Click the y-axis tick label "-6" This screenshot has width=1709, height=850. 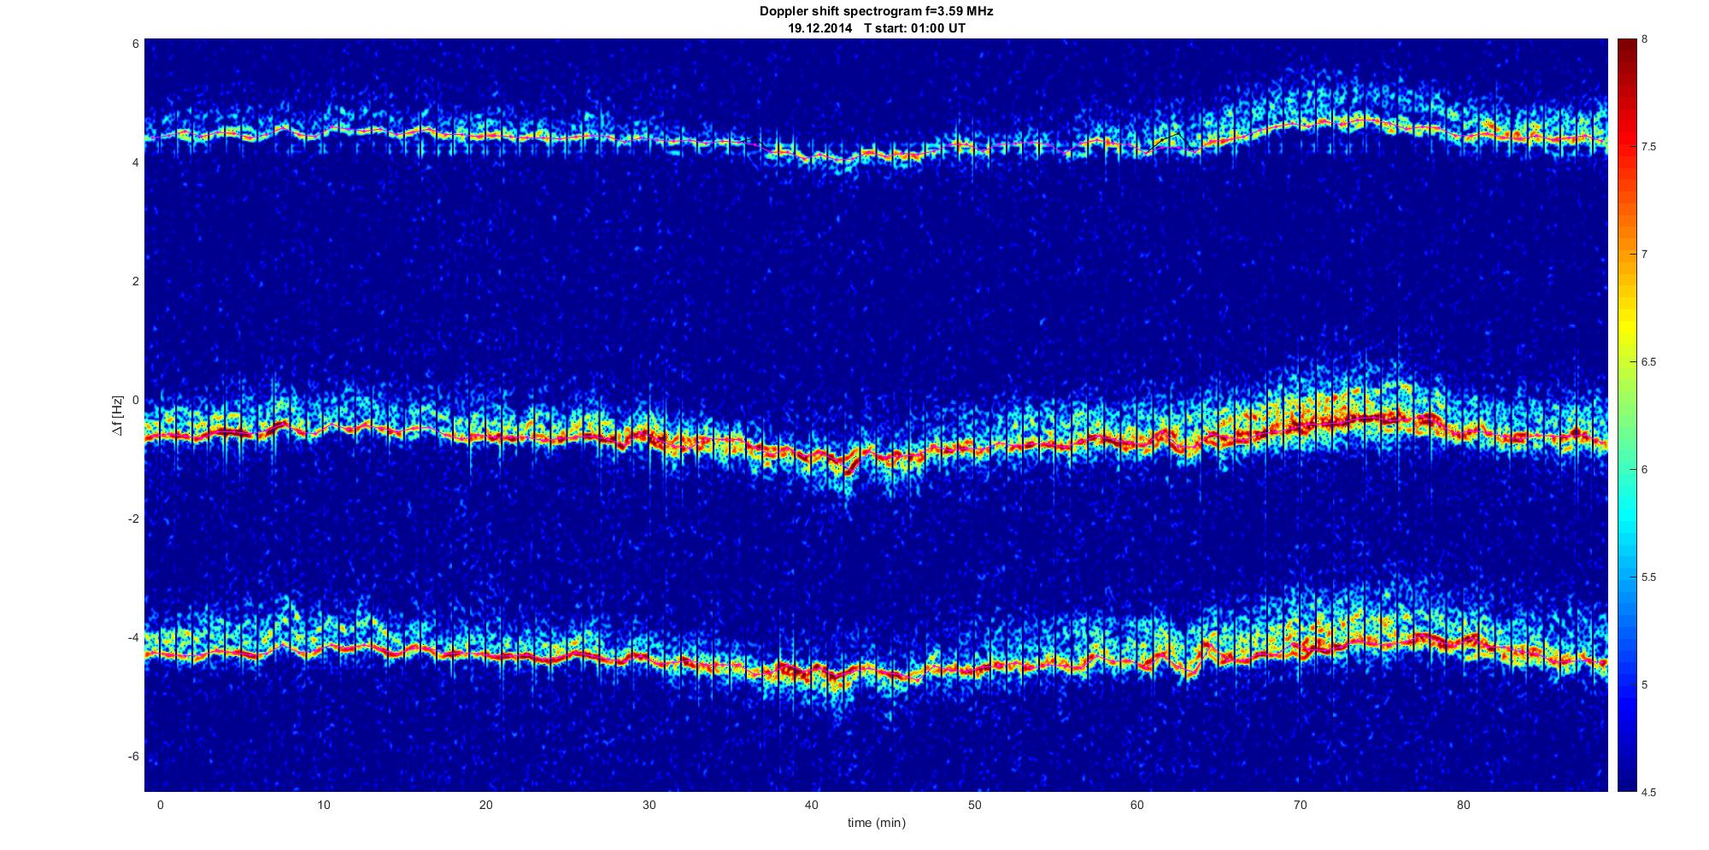[133, 756]
